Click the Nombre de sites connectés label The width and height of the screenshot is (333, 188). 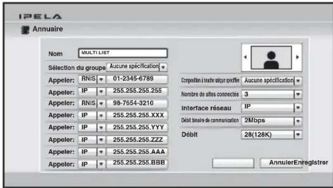[210, 94]
